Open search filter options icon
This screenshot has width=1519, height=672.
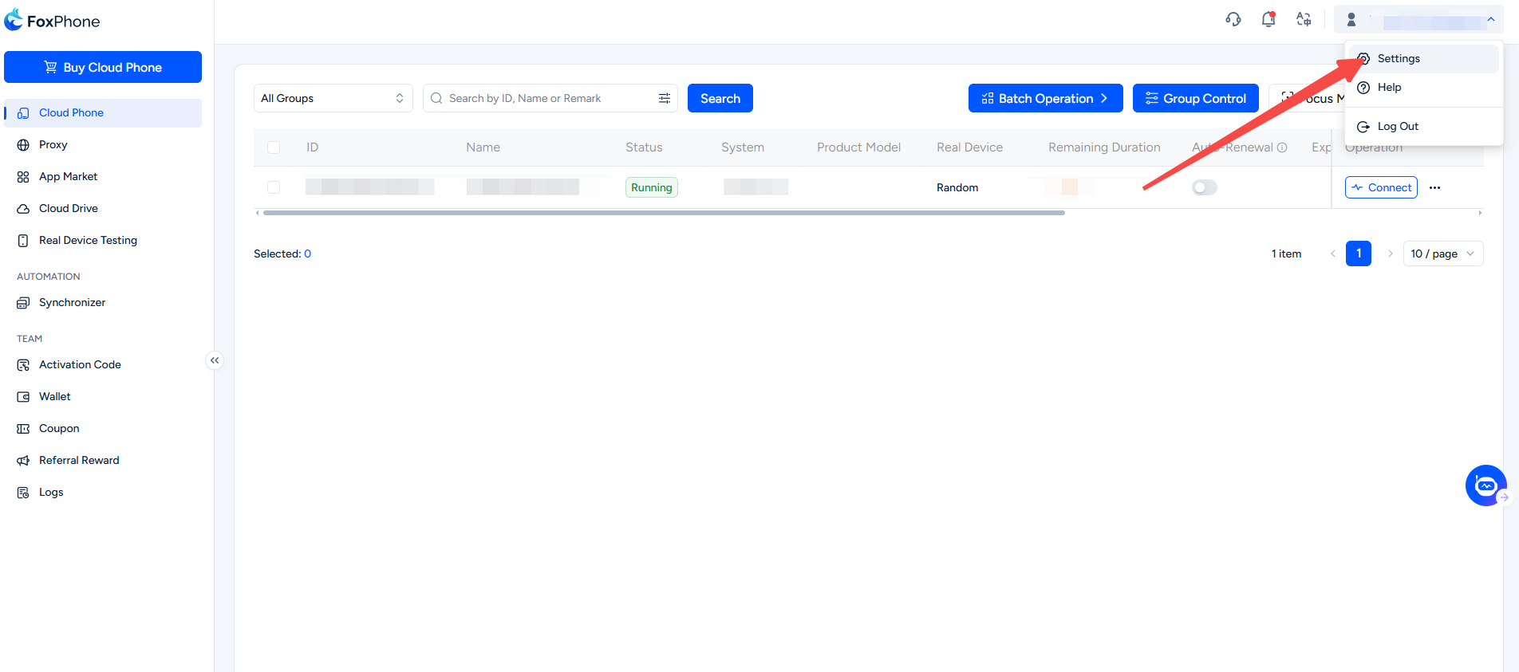point(665,98)
